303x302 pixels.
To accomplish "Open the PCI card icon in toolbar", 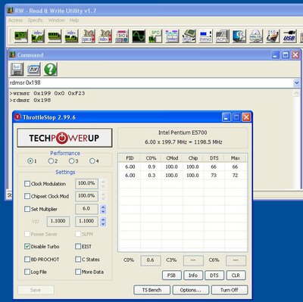I will pyautogui.click(x=21, y=36).
